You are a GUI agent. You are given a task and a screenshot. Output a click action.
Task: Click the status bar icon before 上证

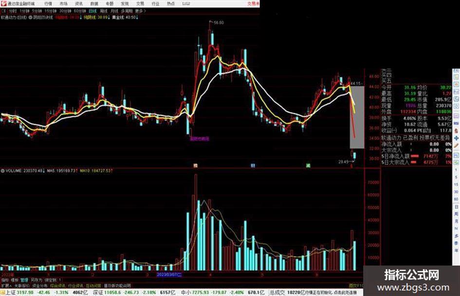[2, 293]
